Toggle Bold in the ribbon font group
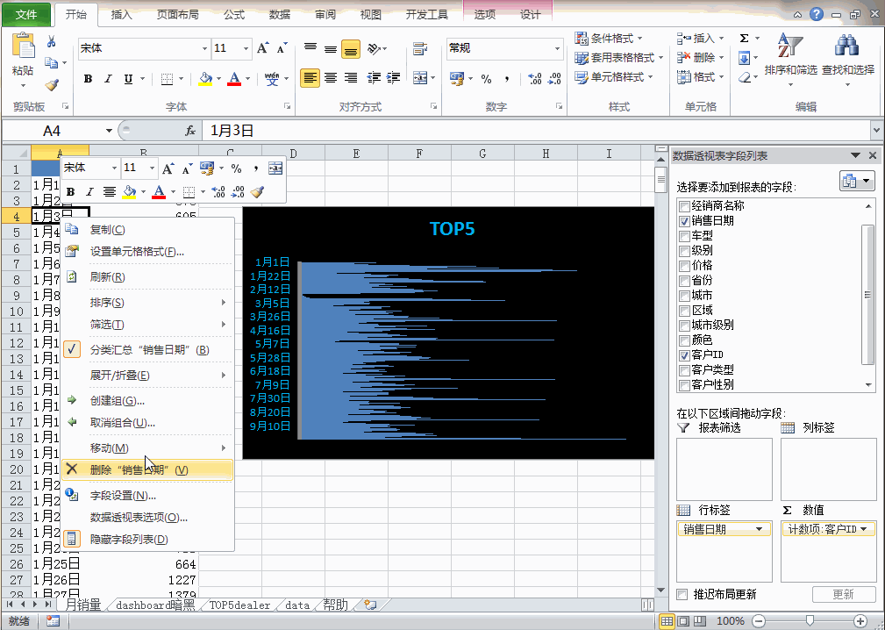The image size is (885, 630). click(88, 79)
